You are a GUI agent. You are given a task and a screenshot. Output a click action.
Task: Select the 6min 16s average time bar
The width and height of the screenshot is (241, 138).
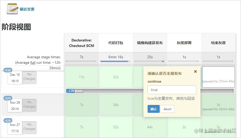point(115,61)
